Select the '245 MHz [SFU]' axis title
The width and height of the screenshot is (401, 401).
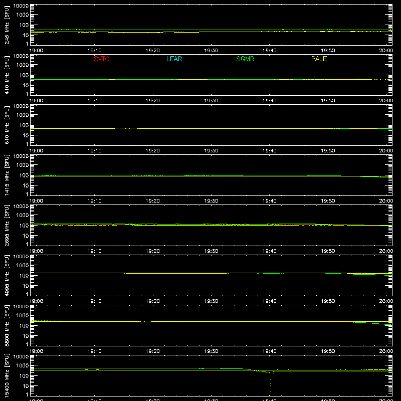coord(7,25)
